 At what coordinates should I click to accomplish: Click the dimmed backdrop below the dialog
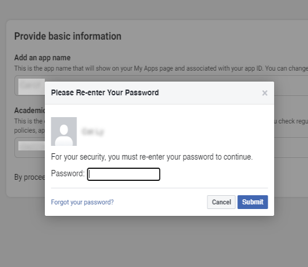coord(154,242)
